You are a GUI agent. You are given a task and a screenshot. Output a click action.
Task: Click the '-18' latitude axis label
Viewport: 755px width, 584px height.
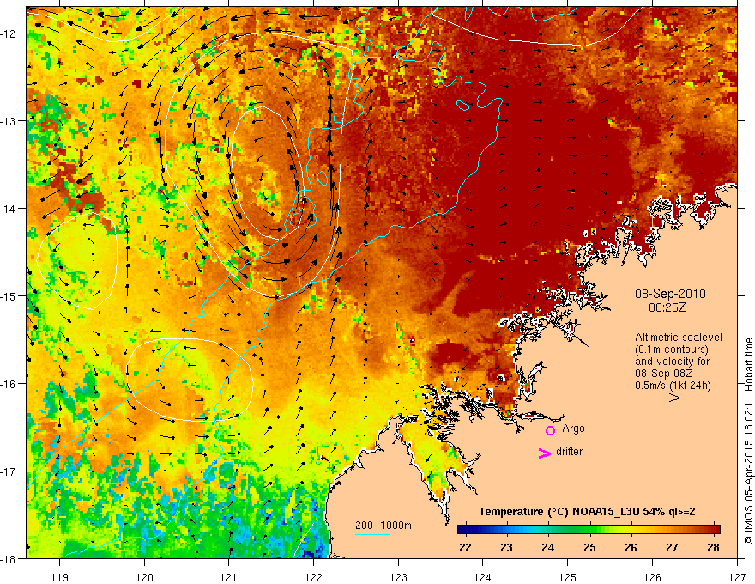click(x=9, y=558)
